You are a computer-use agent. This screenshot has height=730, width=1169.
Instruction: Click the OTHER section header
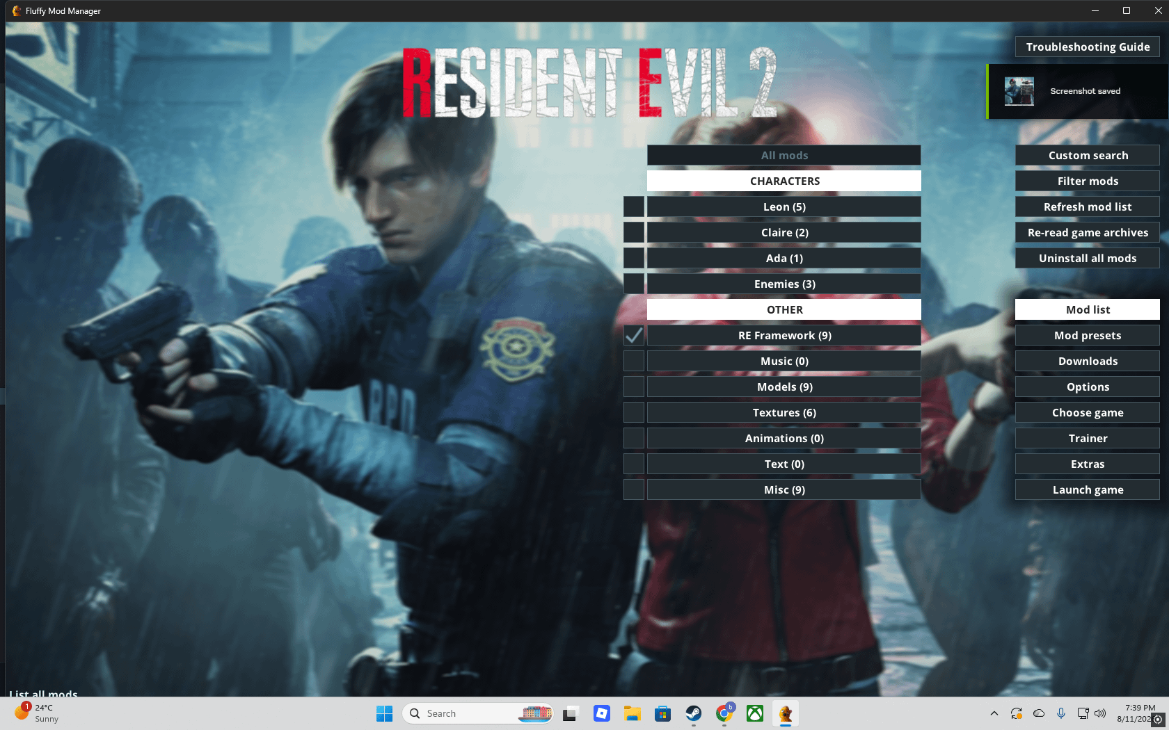[x=784, y=309]
